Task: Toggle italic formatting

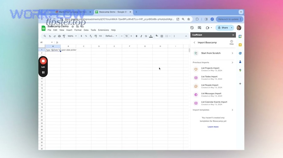Action: coord(141,36)
